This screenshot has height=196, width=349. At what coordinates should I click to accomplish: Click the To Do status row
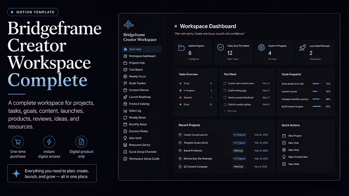pyautogui.click(x=195, y=84)
